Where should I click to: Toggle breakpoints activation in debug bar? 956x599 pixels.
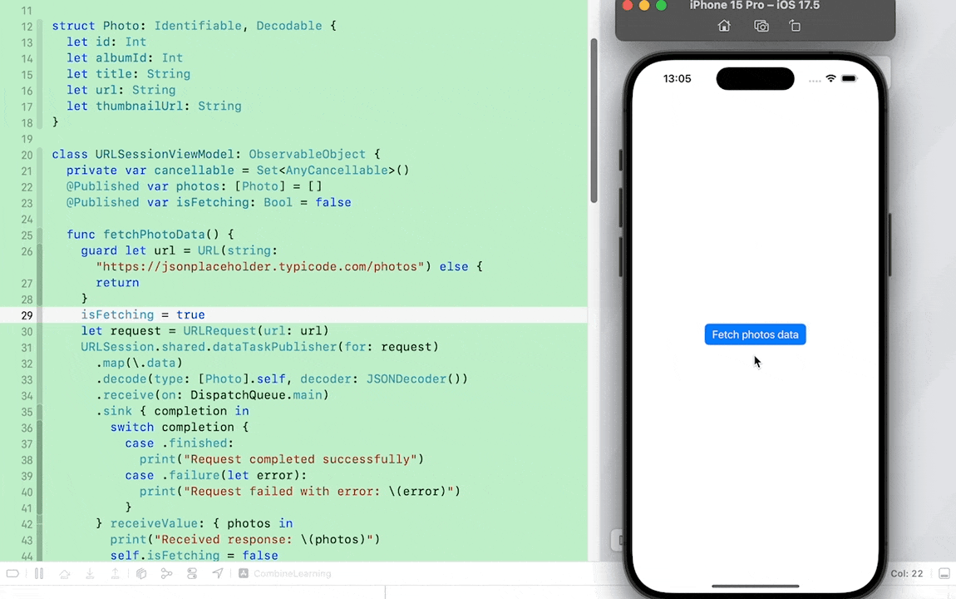(12, 573)
